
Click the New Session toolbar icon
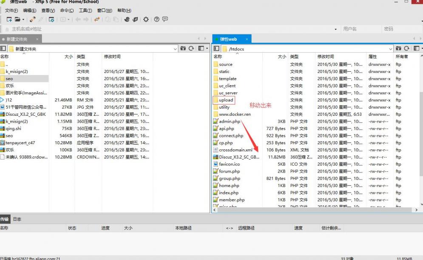(x=9, y=20)
